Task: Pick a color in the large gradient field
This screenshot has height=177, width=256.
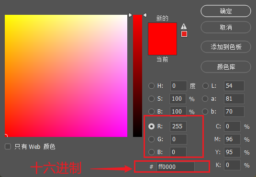Action: point(66,76)
